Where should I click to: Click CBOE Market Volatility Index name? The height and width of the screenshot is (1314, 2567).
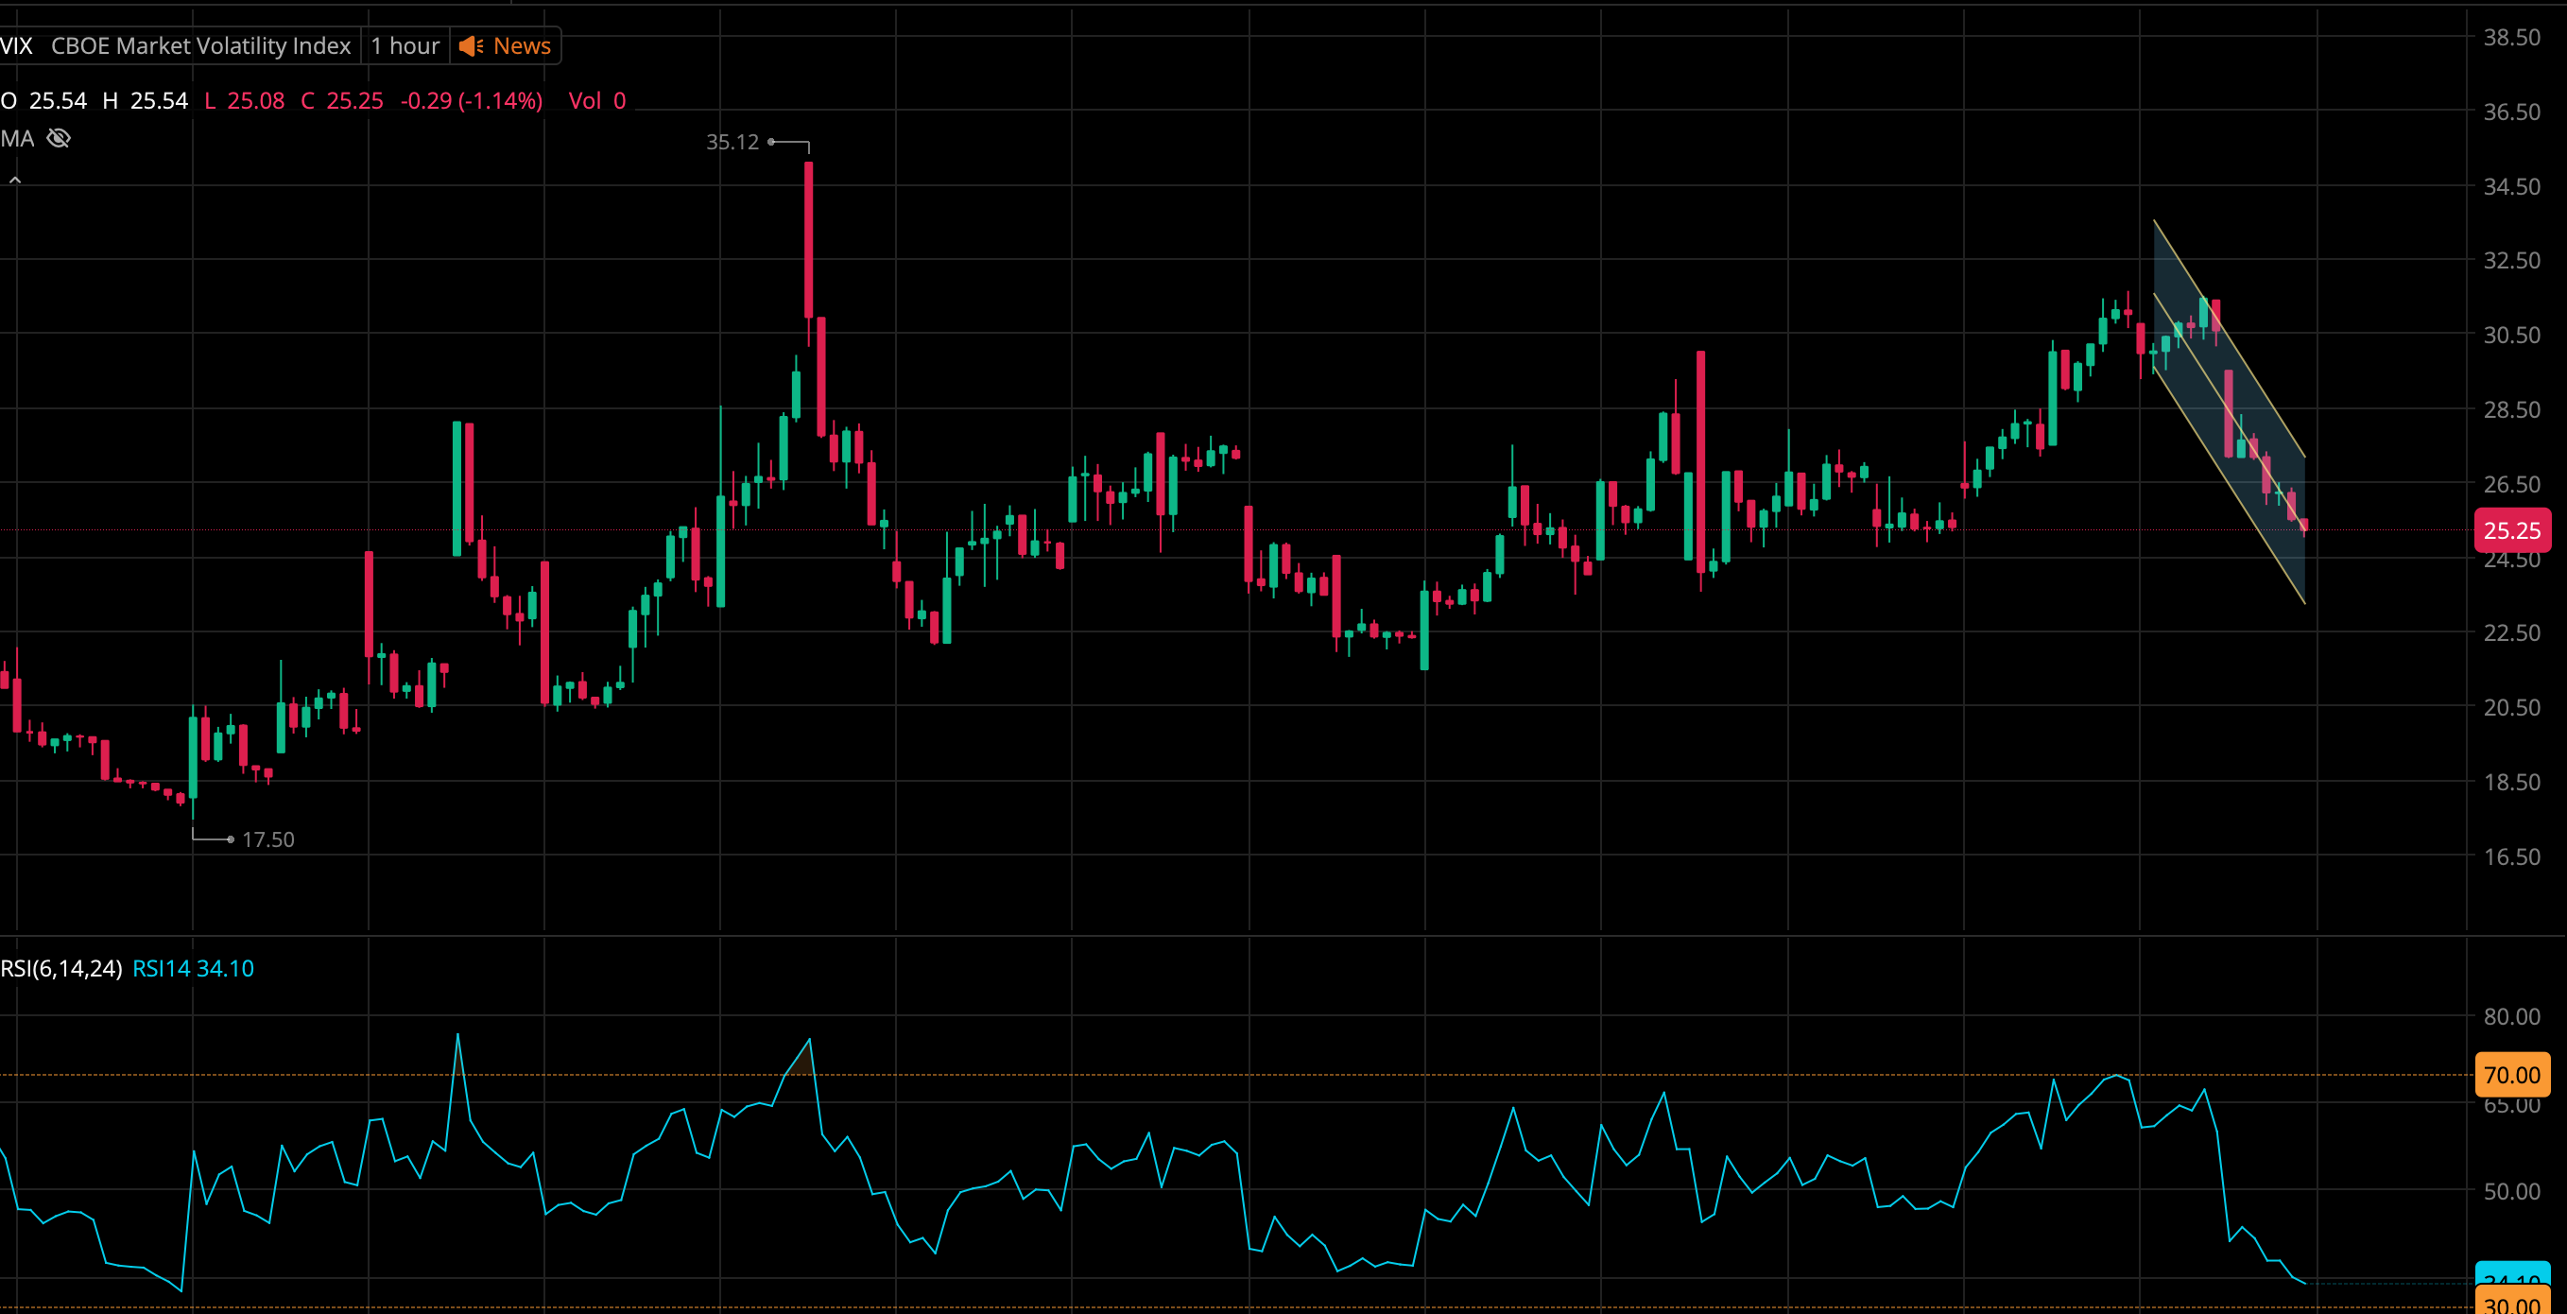pos(200,46)
